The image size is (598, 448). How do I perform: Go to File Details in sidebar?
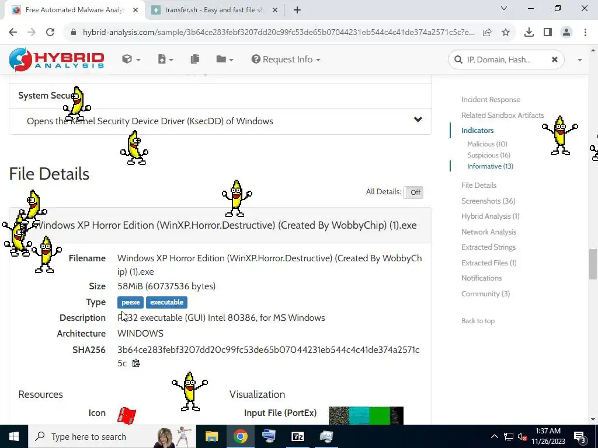pyautogui.click(x=479, y=185)
